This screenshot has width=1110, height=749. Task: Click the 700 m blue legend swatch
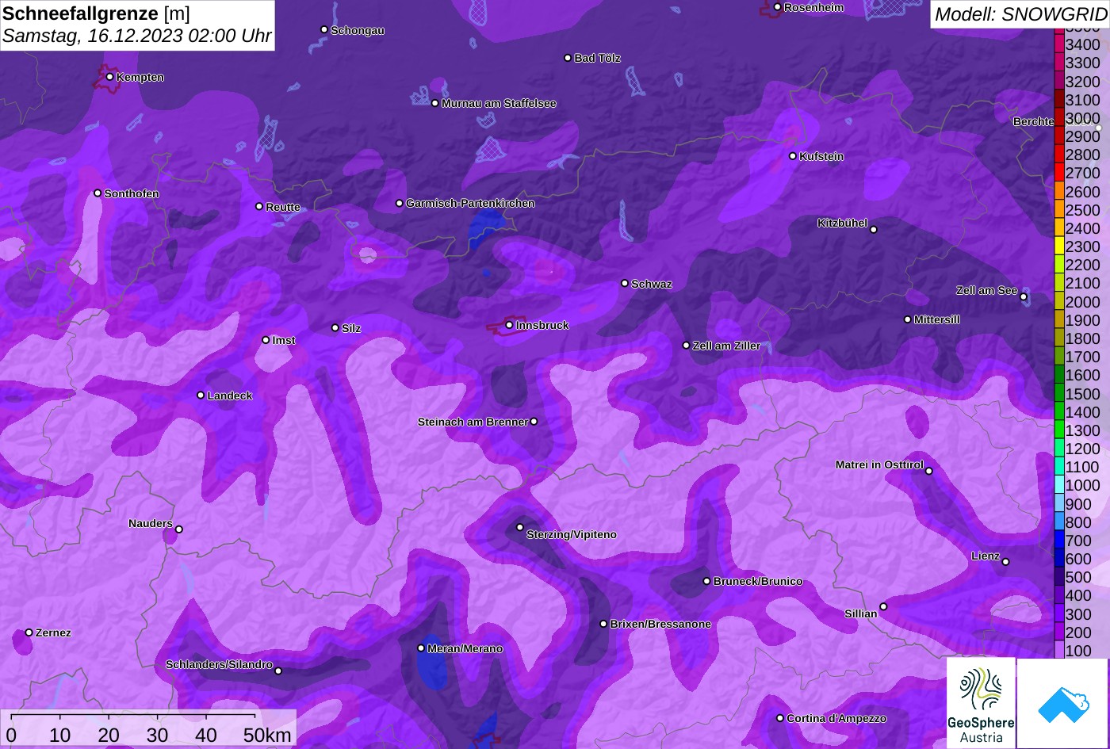(1058, 540)
